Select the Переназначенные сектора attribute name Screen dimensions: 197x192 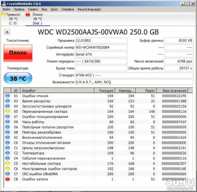[x=45, y=111]
